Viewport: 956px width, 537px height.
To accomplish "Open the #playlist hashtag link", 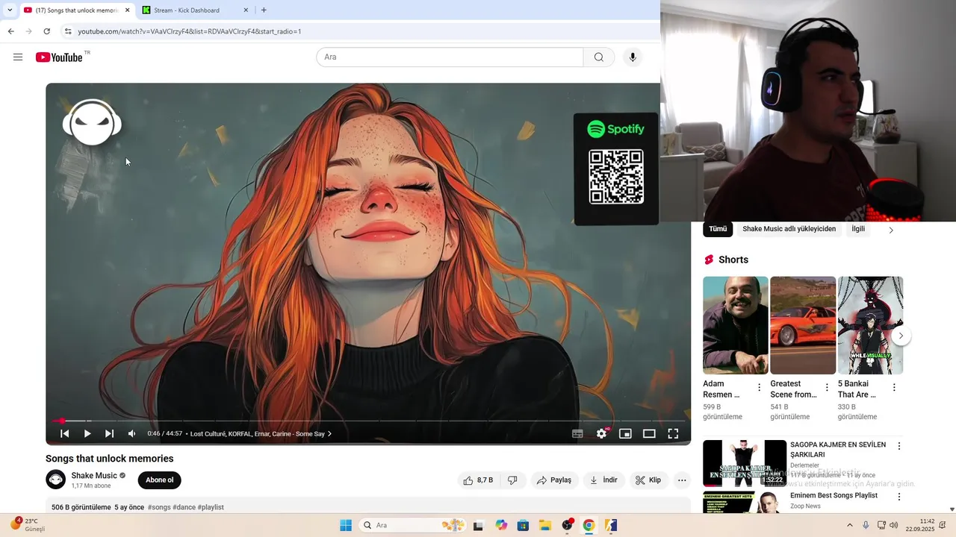I will (x=211, y=507).
